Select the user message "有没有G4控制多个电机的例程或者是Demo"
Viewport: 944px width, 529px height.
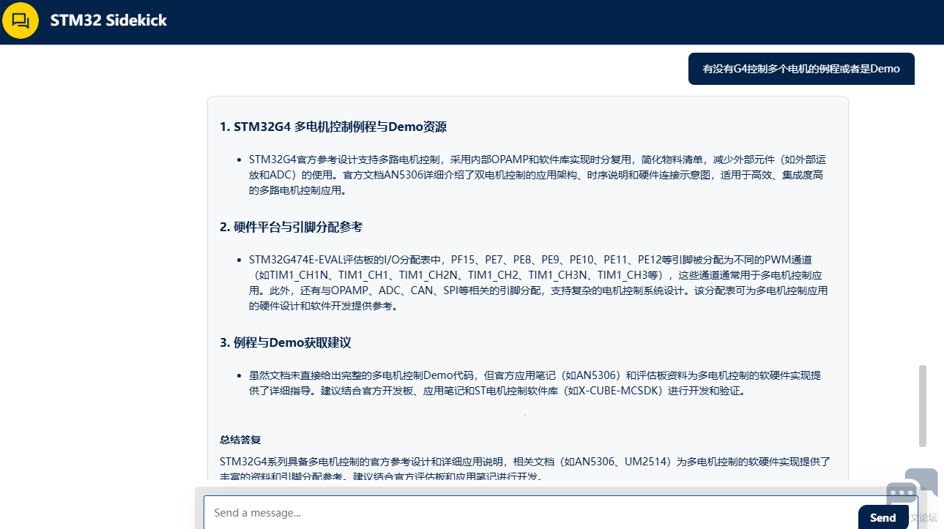click(801, 69)
